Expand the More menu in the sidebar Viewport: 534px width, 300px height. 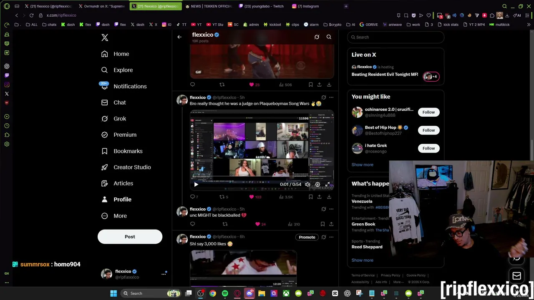point(114,216)
